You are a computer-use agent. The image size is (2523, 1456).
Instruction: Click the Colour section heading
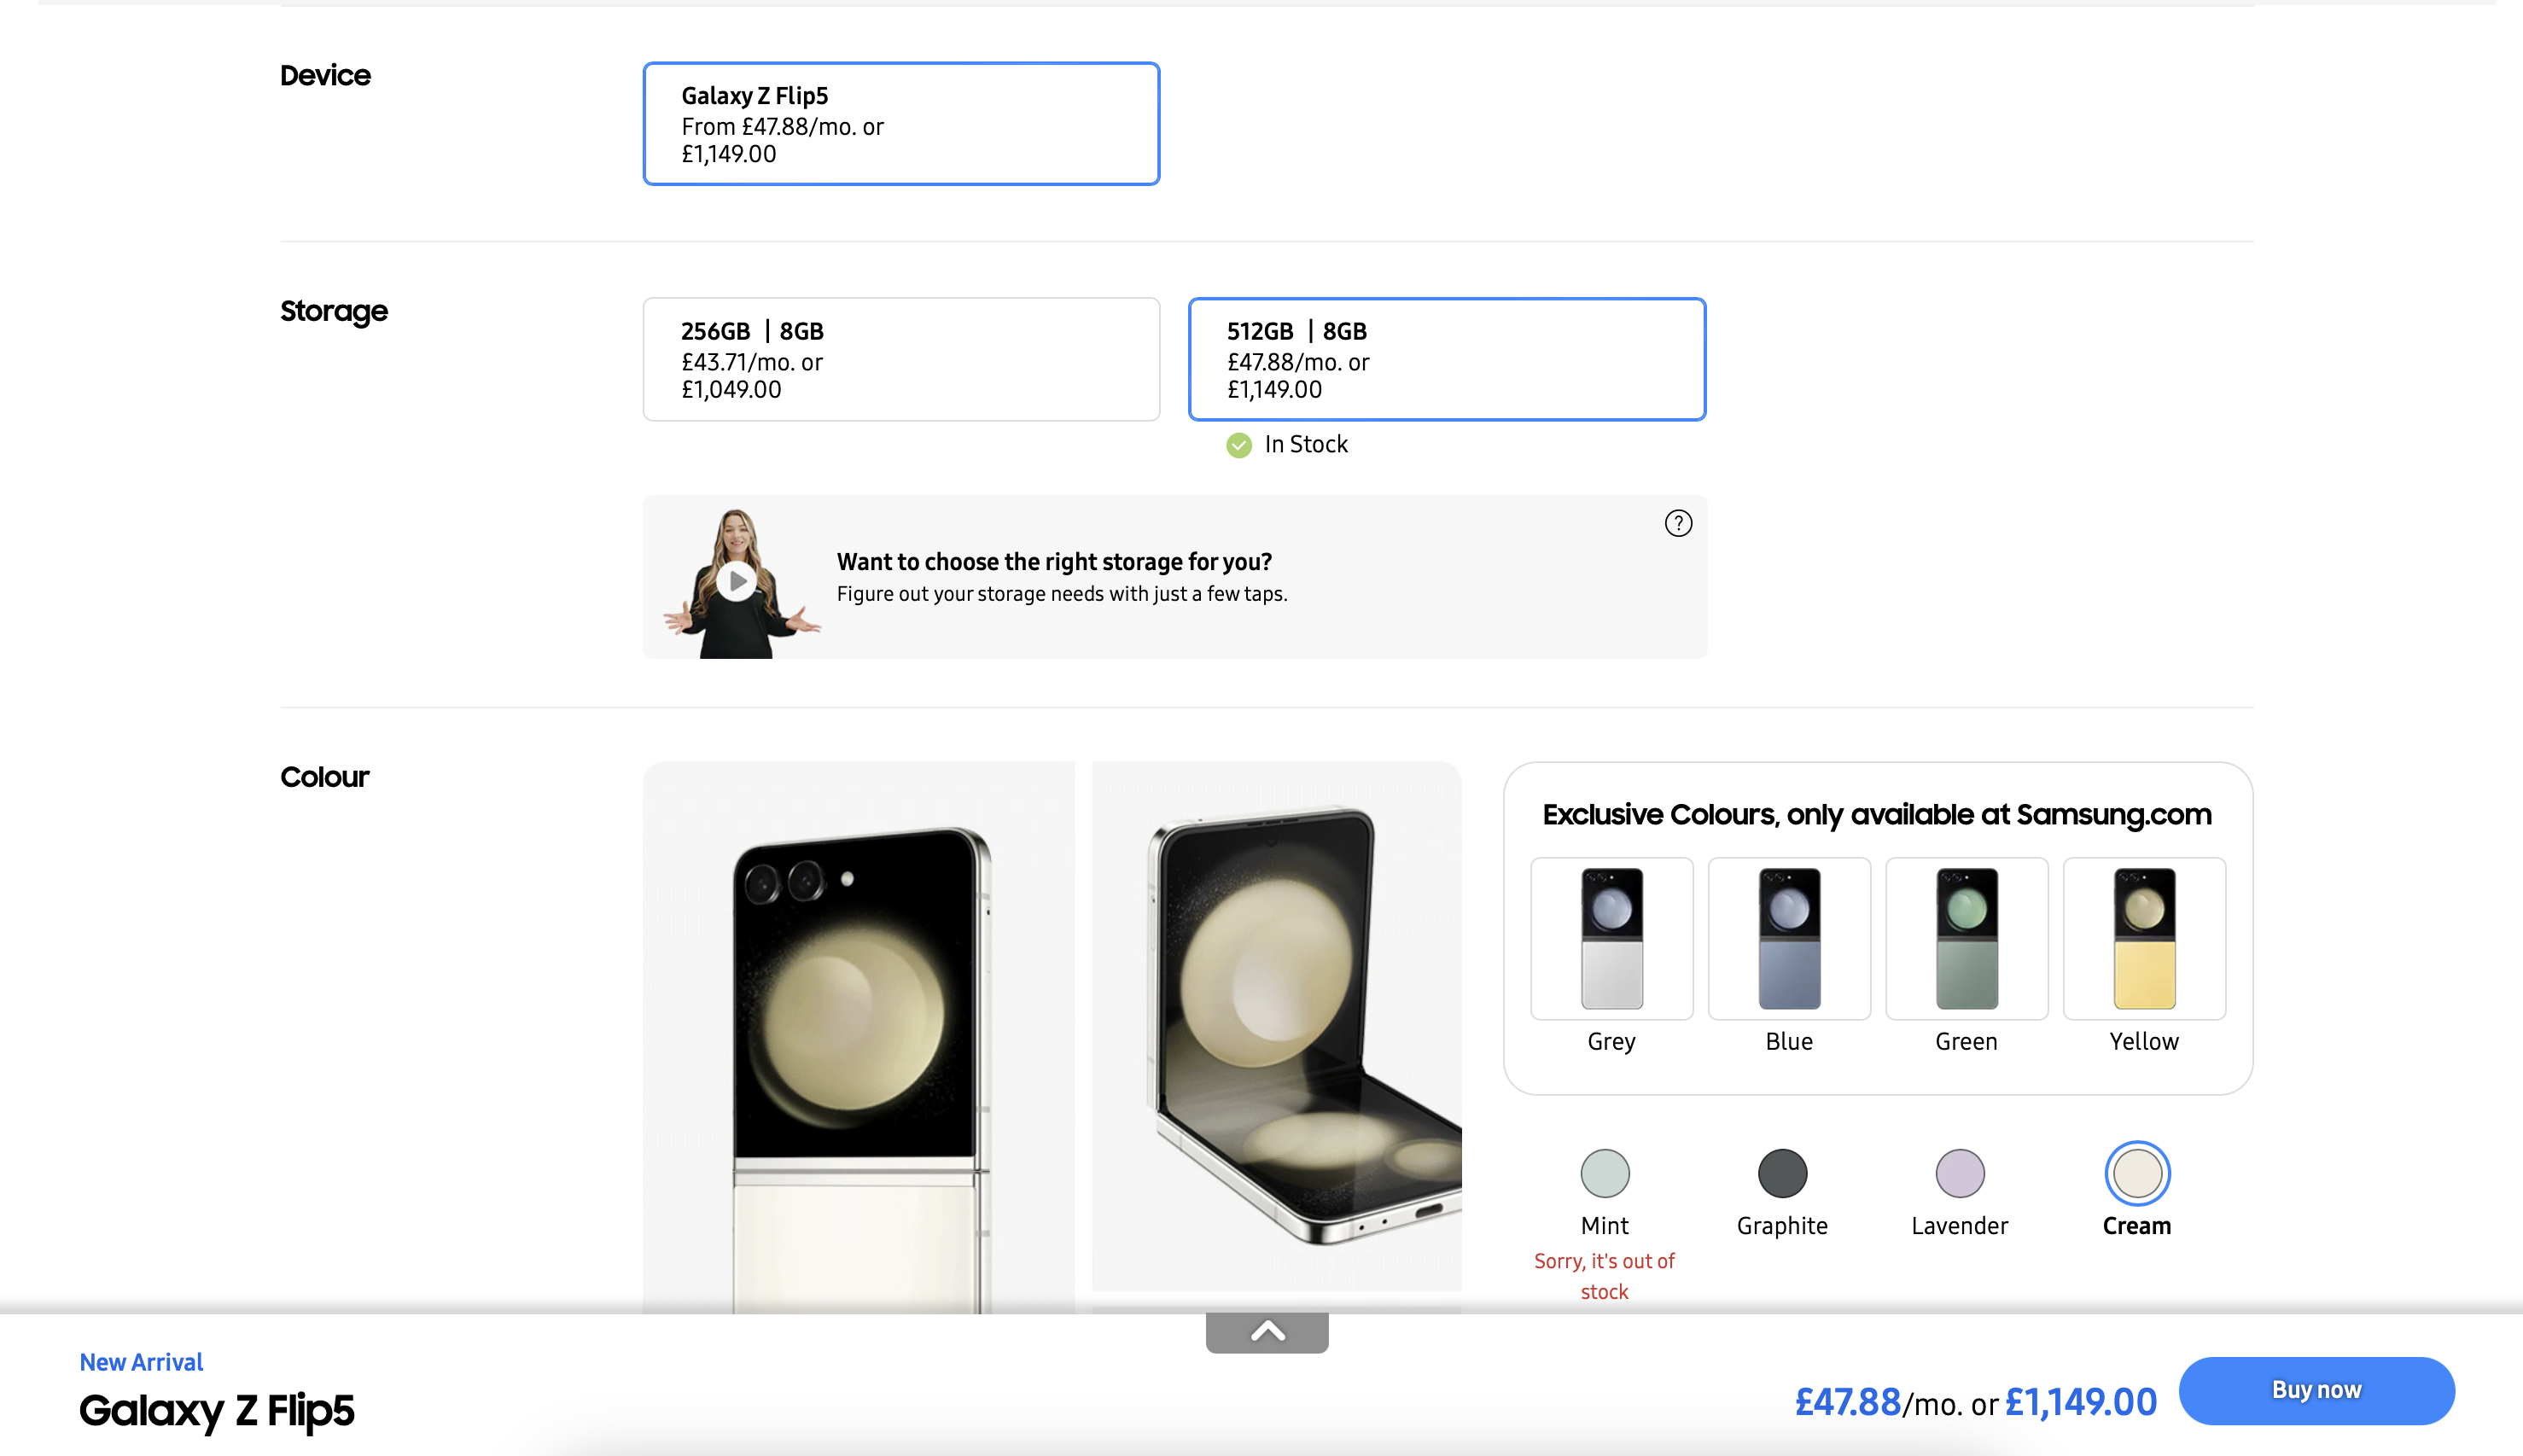pos(325,777)
